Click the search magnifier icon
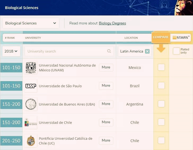 click(109, 51)
